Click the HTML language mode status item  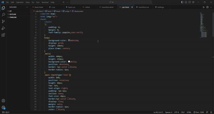point(189,112)
